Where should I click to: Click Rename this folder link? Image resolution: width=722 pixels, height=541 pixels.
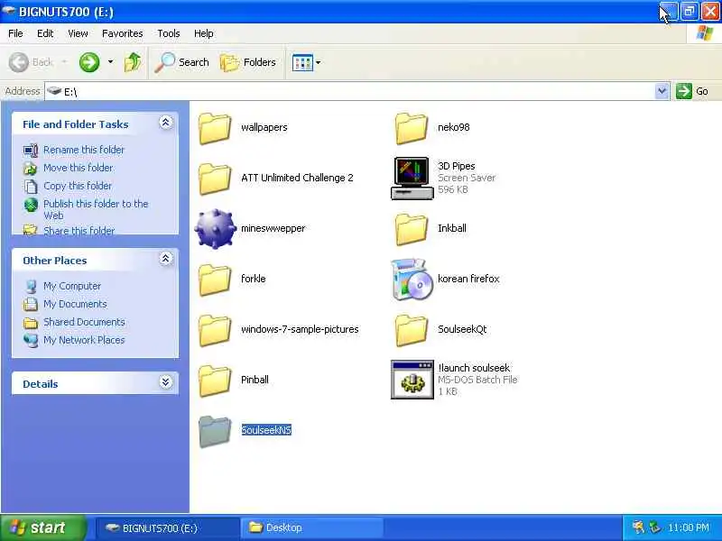point(84,150)
